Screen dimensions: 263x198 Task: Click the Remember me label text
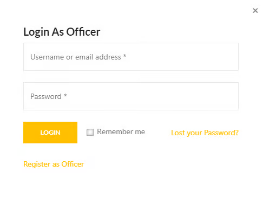pos(121,131)
